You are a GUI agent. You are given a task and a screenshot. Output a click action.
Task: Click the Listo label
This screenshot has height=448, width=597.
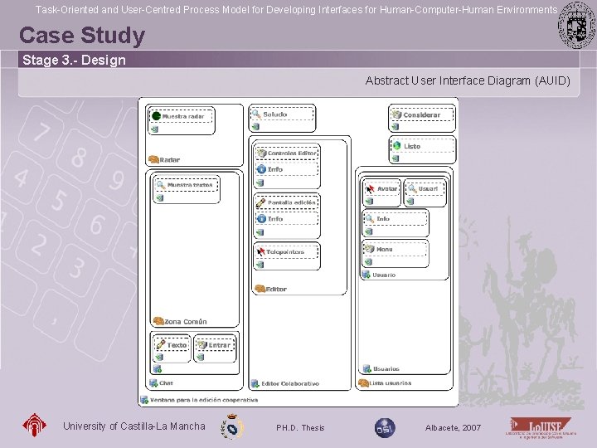(412, 146)
